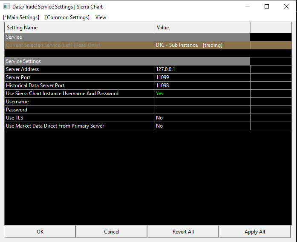The width and height of the screenshot is (297, 242).
Task: Click the Revert All button
Action: pyautogui.click(x=183, y=232)
